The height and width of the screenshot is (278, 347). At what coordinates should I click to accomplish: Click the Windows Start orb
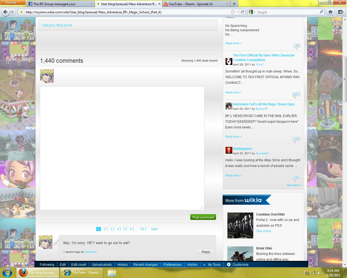click(7, 273)
